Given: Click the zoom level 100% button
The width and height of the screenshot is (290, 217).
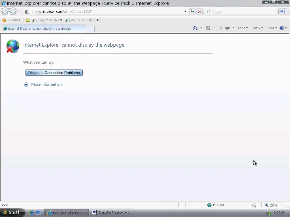Looking at the screenshot, I should (x=271, y=205).
